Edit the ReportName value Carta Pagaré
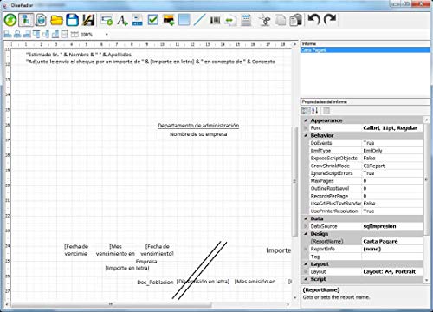Viewport: 433px width, 312px height. coord(392,241)
